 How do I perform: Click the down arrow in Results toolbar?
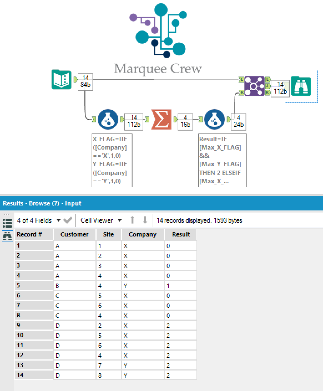click(145, 220)
